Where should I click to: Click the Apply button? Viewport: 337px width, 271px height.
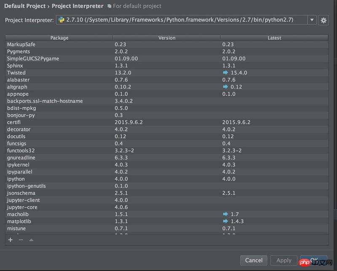pyautogui.click(x=284, y=260)
